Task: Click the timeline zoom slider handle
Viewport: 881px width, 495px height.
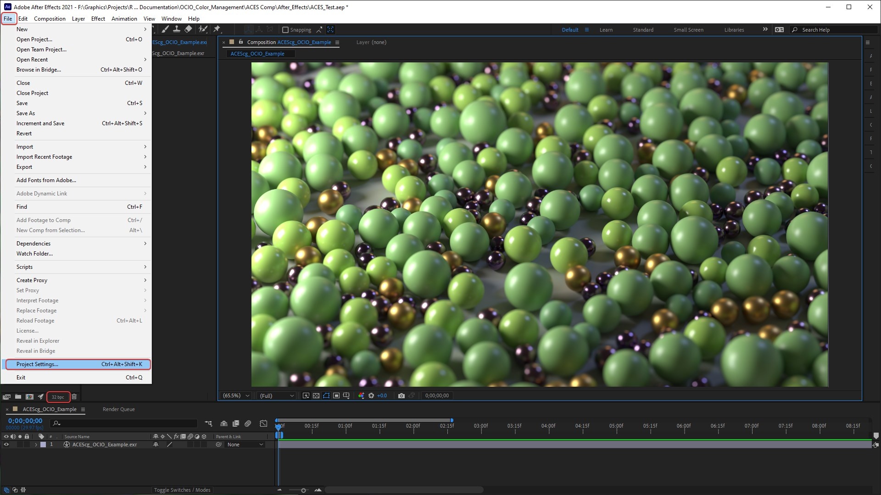Action: (303, 490)
